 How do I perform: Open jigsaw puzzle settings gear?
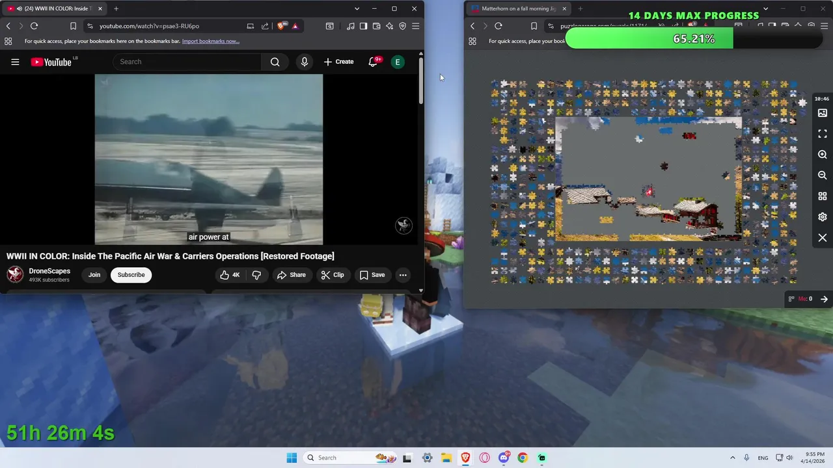click(823, 217)
